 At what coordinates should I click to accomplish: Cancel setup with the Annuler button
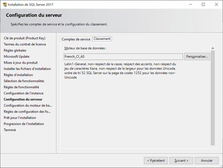(206, 161)
